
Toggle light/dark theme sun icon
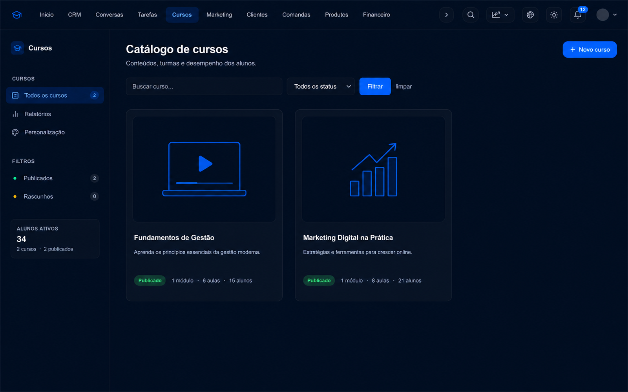coord(554,15)
